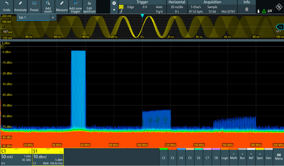
Task: Add a new tab with plus button
Action: 53,17
